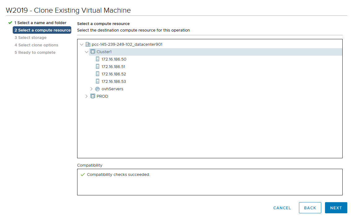Select PROD as the compute resource
The width and height of the screenshot is (351, 217).
pos(102,96)
